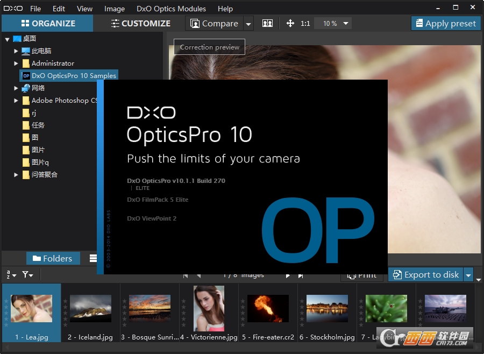The height and width of the screenshot is (354, 484).
Task: Set zoom to 1:1
Action: tap(305, 24)
